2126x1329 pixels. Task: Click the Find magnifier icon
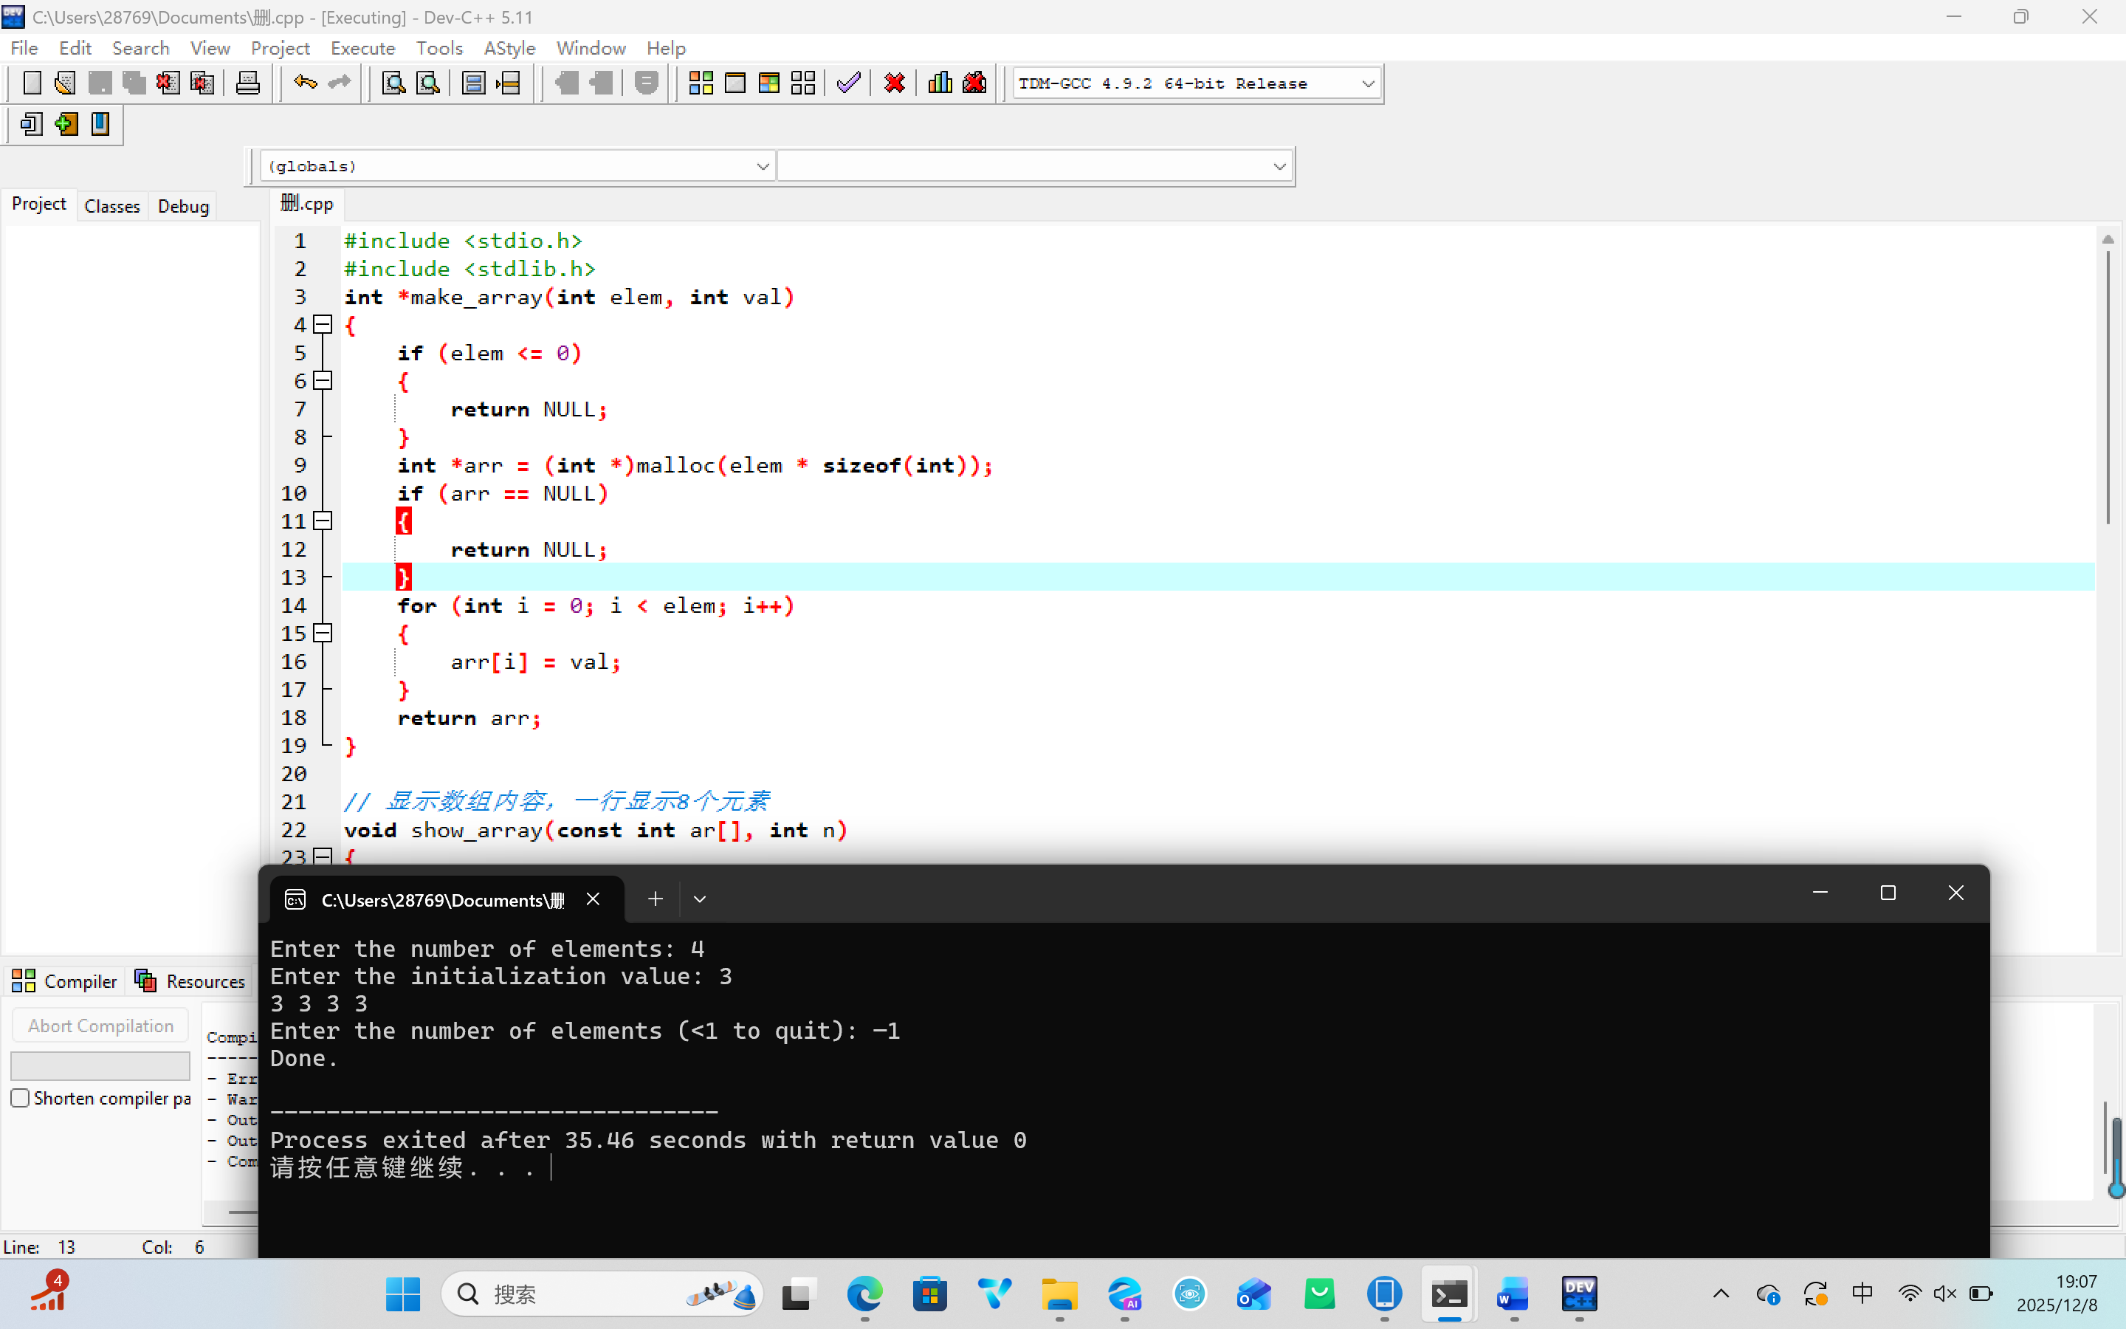tap(393, 83)
